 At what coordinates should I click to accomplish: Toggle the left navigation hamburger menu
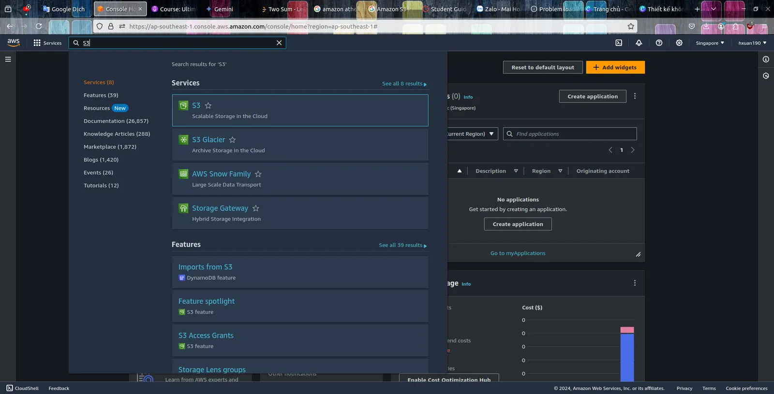8,59
